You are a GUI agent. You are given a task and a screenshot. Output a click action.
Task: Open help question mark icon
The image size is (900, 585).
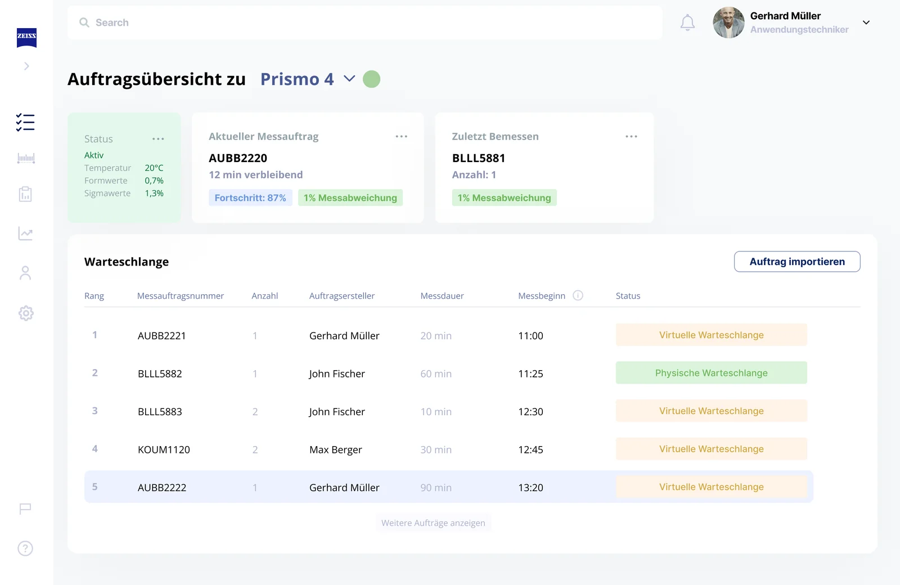25,548
